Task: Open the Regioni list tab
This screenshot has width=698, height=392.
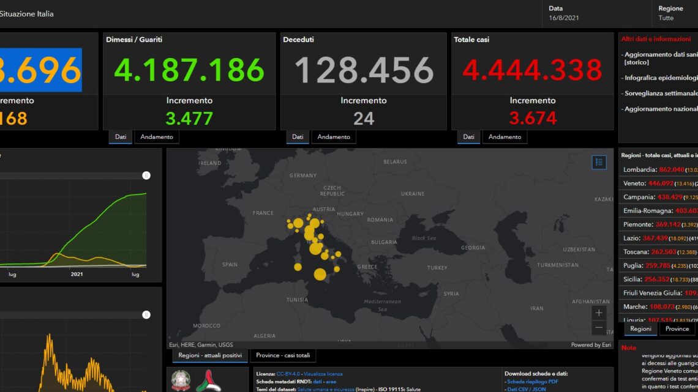Action: click(x=640, y=329)
